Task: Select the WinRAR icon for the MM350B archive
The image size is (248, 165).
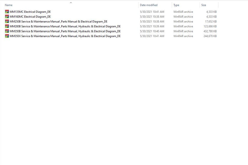Action: [x=7, y=31]
